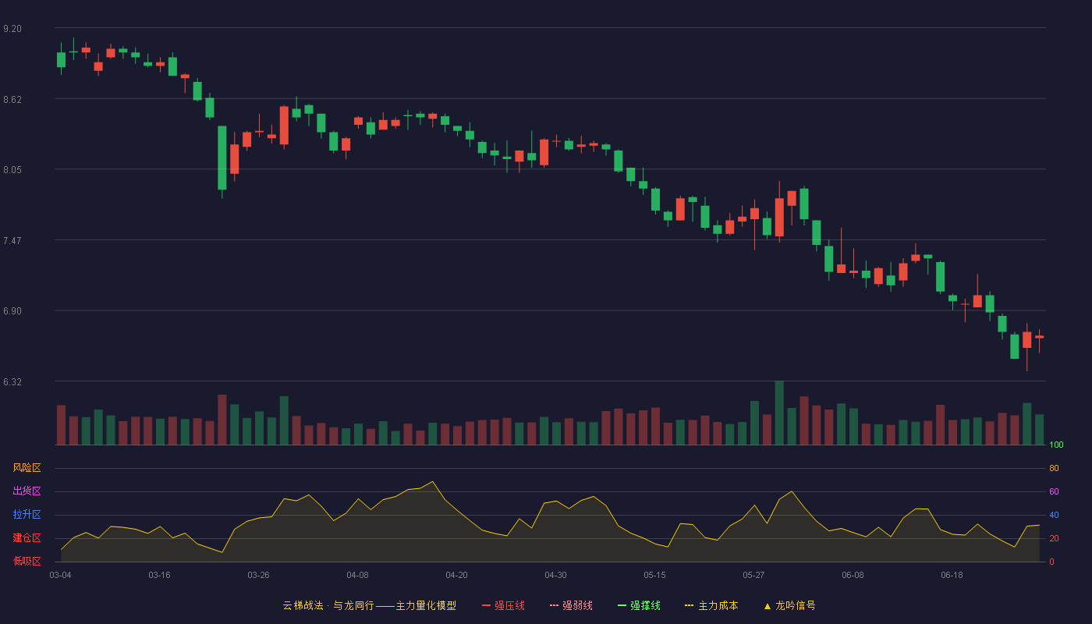Click the orange 80 indicator scale value
Viewport: 1092px width, 624px height.
tap(1054, 468)
